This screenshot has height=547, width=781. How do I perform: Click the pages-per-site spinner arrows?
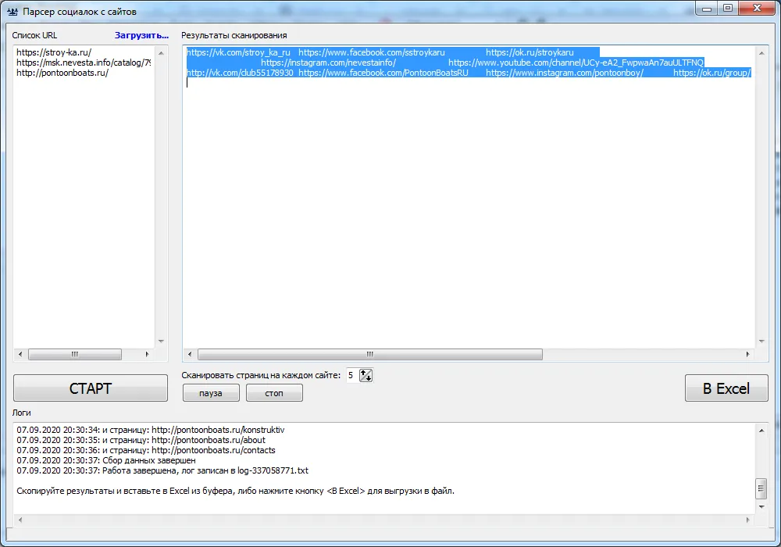(366, 376)
